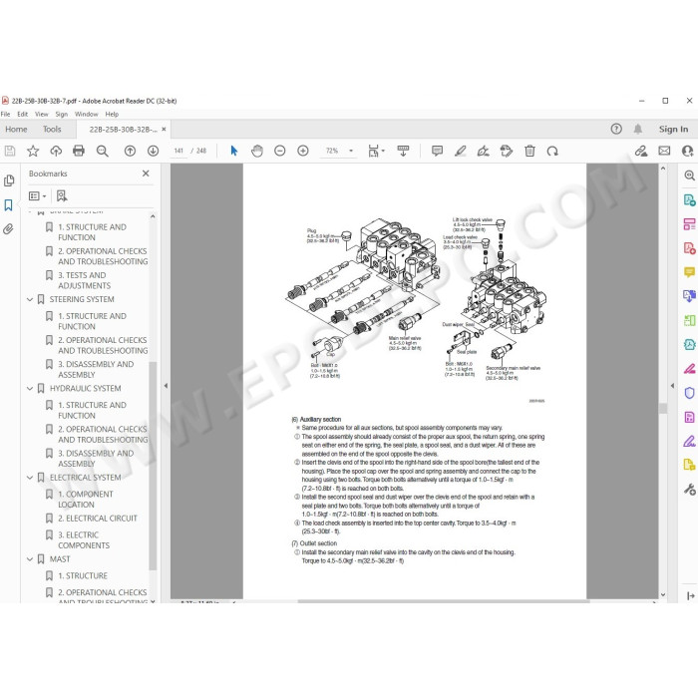Image resolution: width=698 pixels, height=698 pixels.
Task: Open 3. ELECTRIC COMPONENTS bookmark
Action: tap(84, 540)
